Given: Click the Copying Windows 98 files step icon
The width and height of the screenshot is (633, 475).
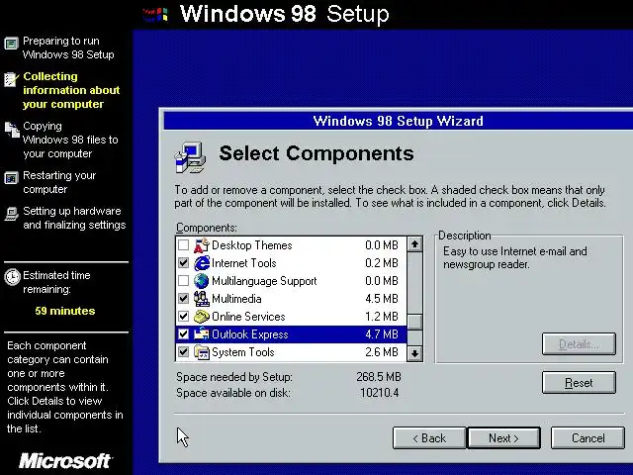Looking at the screenshot, I should (x=12, y=130).
